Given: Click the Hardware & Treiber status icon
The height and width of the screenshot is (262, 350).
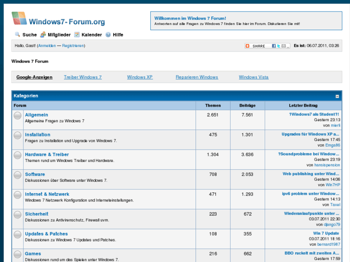Looking at the screenshot, I should coord(18,155).
